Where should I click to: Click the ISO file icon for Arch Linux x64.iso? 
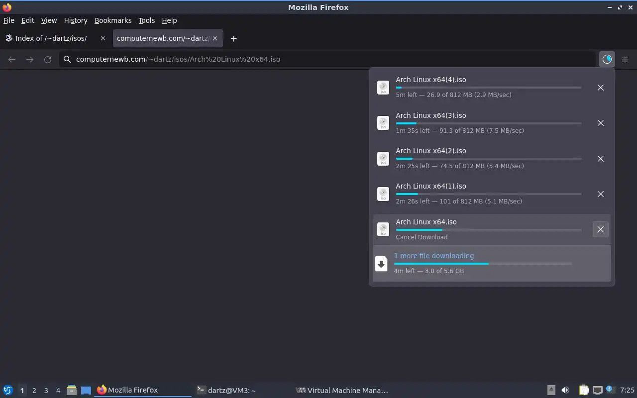coord(383,229)
